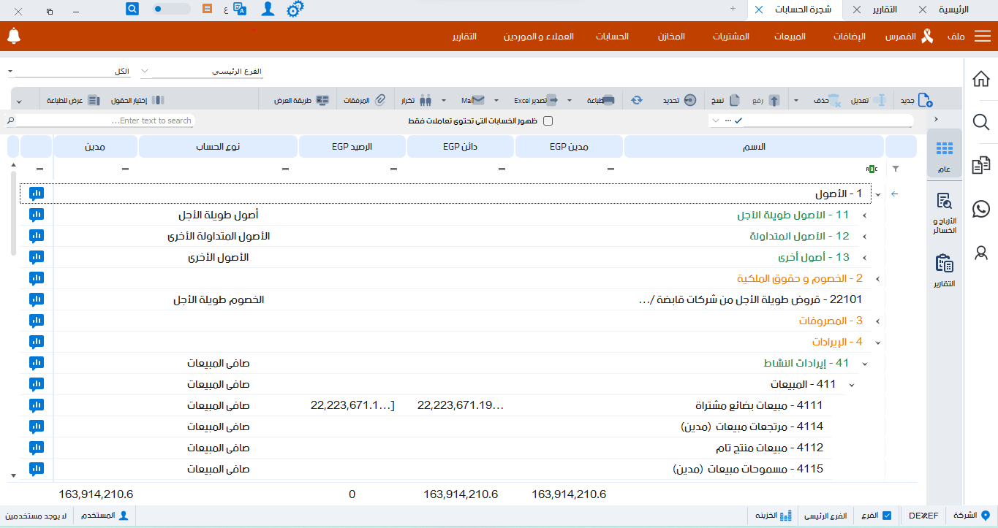Image resolution: width=998 pixels, height=528 pixels.
Task: Enable ظهور الحسابات التي تحتوى تعاملات فقط checkbox
Action: (547, 120)
